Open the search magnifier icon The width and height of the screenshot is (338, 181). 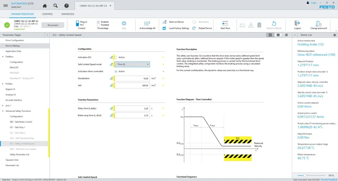(55, 6)
